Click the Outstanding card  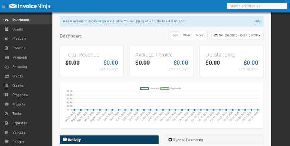232,61
